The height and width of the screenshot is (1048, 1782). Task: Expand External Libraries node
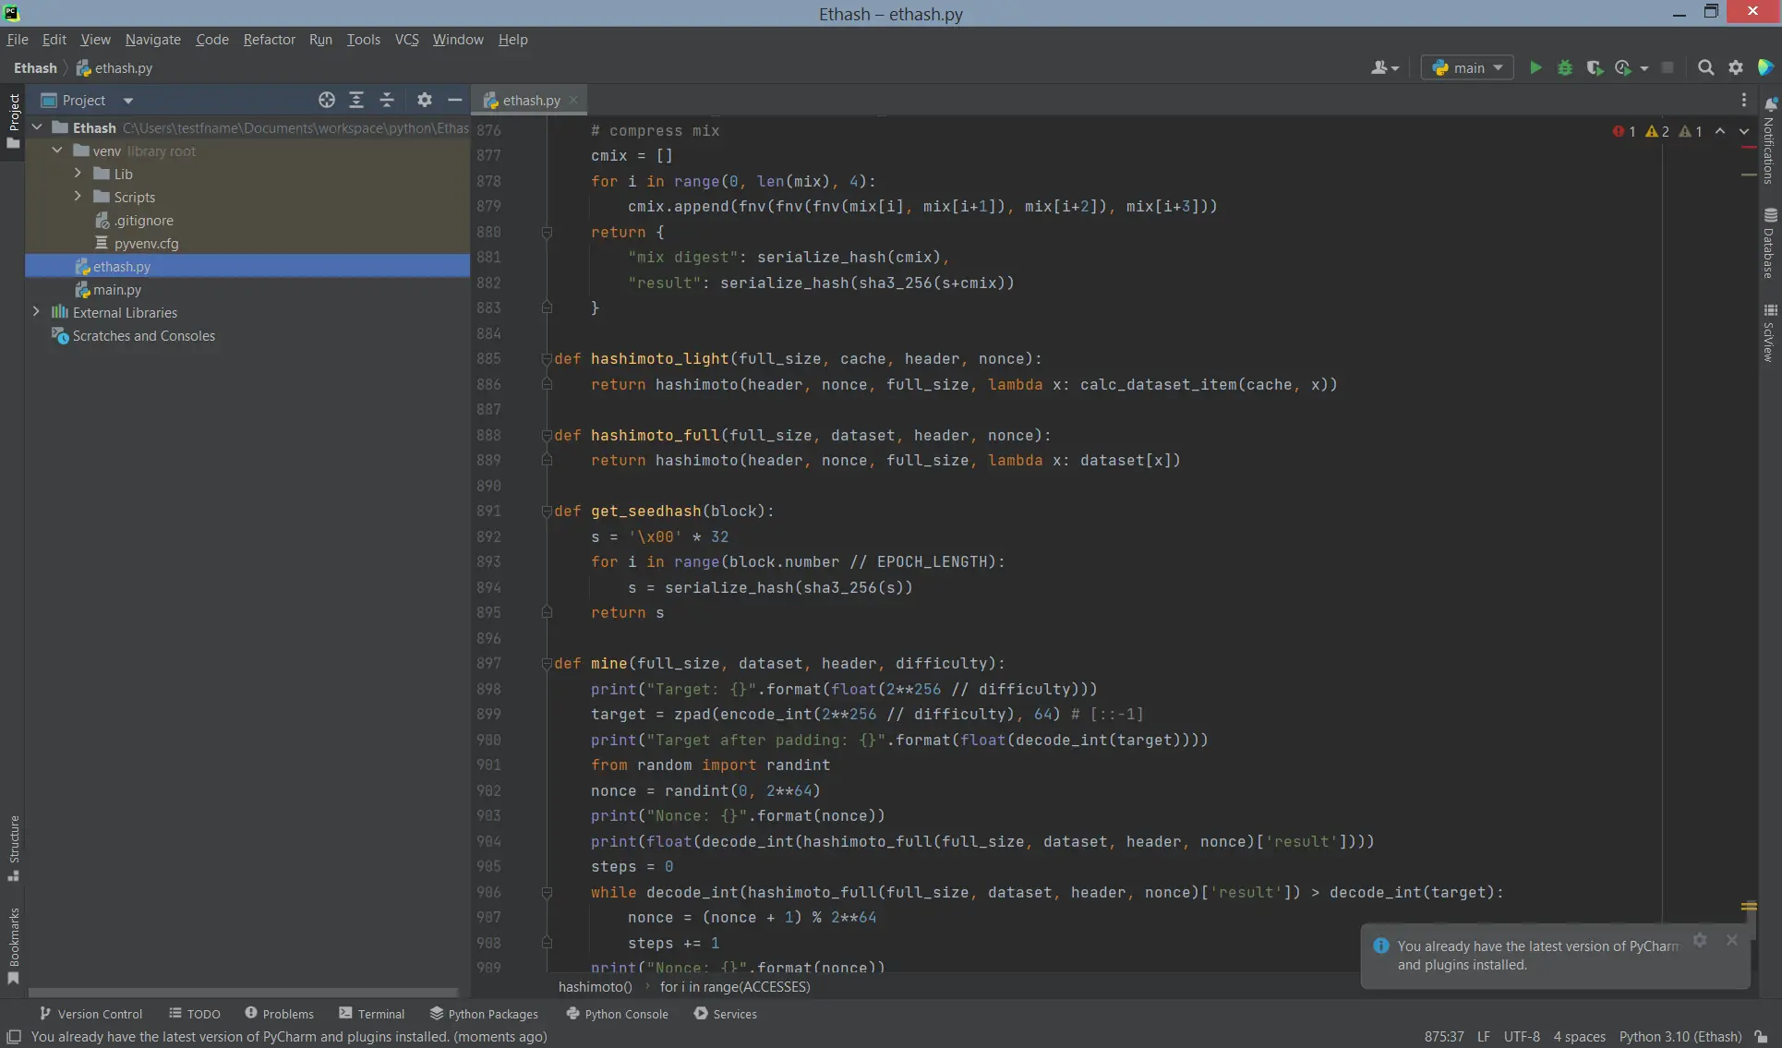point(36,312)
